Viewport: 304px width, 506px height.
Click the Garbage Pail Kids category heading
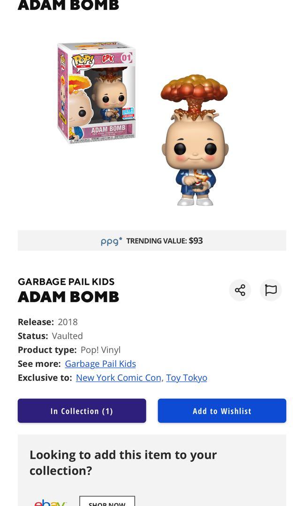pos(66,282)
